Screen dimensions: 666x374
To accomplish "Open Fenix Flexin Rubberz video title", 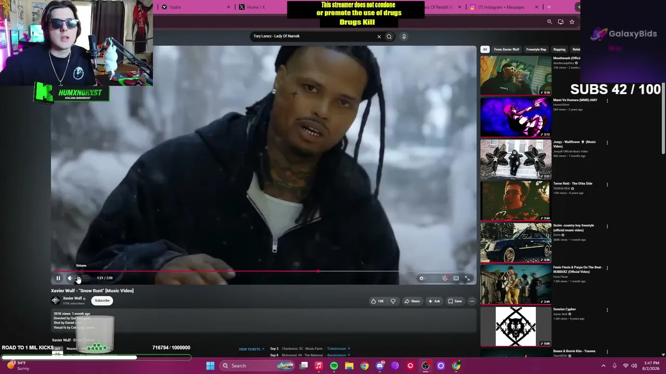I will pos(578,270).
